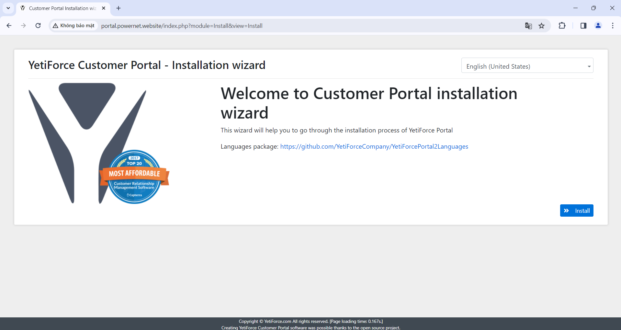The height and width of the screenshot is (330, 621).
Task: Open the YetiForcePortal2Languages GitHub link
Action: [374, 147]
